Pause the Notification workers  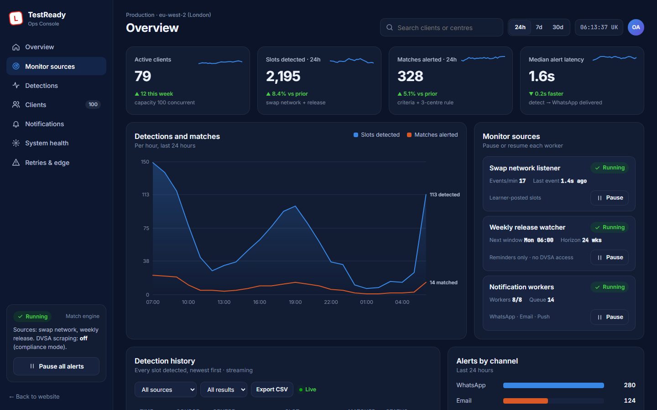pos(610,317)
